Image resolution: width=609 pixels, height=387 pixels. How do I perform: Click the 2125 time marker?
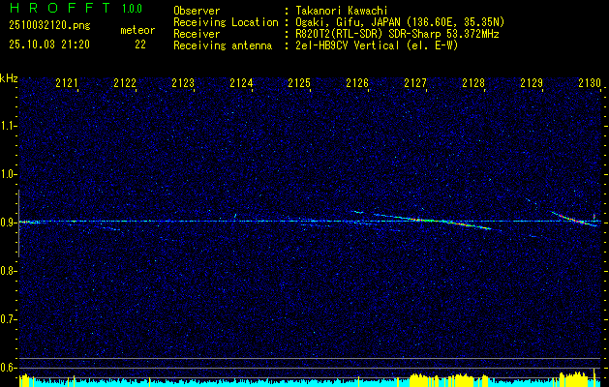(299, 82)
